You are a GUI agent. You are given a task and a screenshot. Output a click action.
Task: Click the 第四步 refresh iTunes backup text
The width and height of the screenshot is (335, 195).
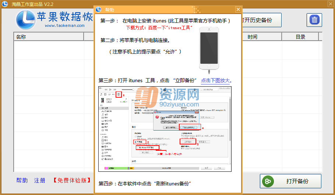point(145,184)
